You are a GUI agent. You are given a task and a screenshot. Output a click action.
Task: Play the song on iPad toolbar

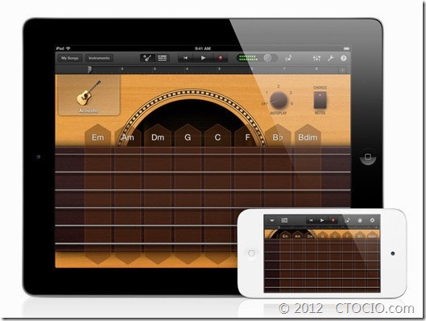coord(203,58)
